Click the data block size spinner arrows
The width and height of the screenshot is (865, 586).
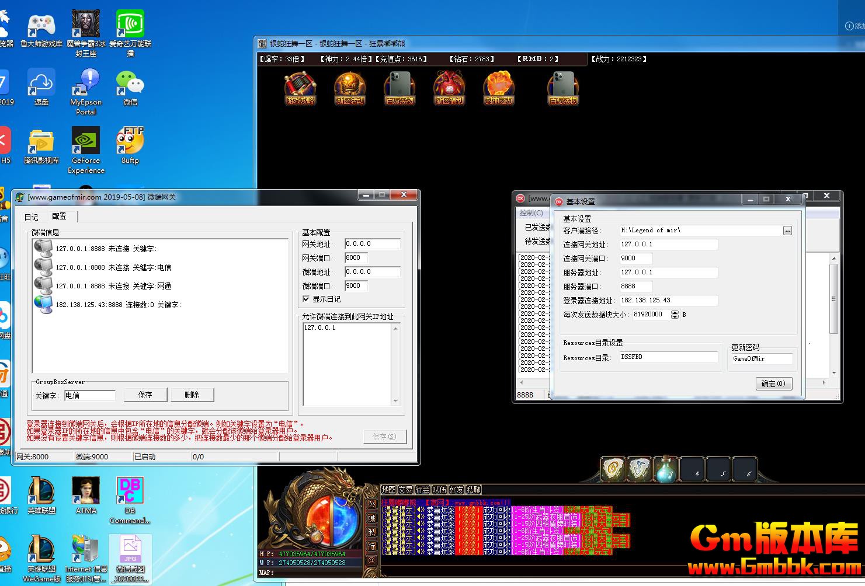[x=675, y=315]
